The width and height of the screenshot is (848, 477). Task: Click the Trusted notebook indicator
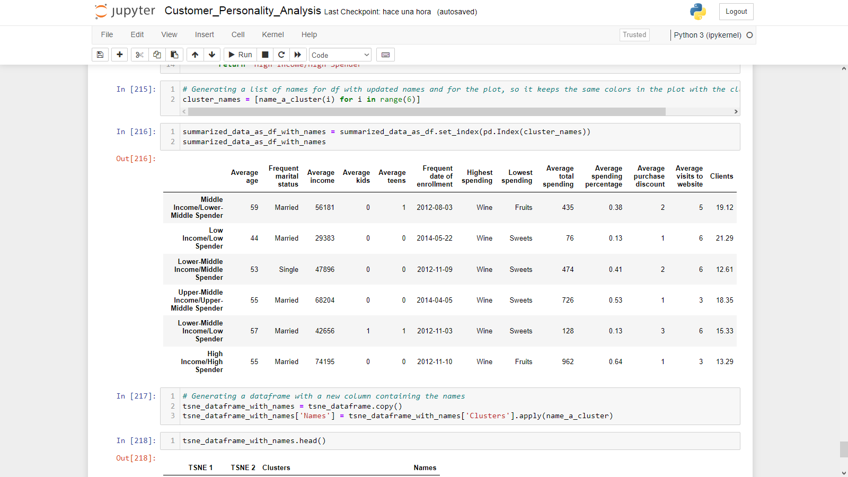(x=634, y=35)
